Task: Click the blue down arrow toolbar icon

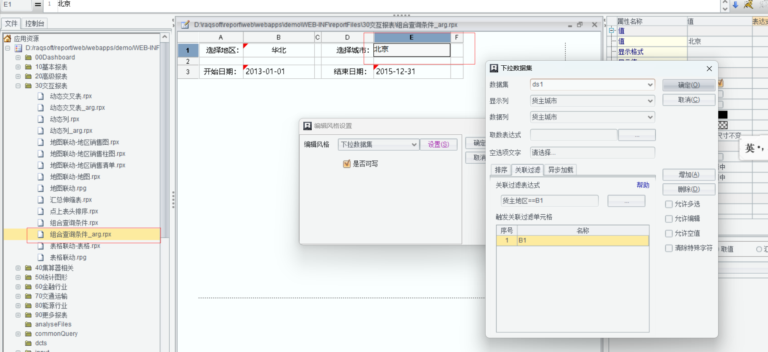Action: click(735, 5)
